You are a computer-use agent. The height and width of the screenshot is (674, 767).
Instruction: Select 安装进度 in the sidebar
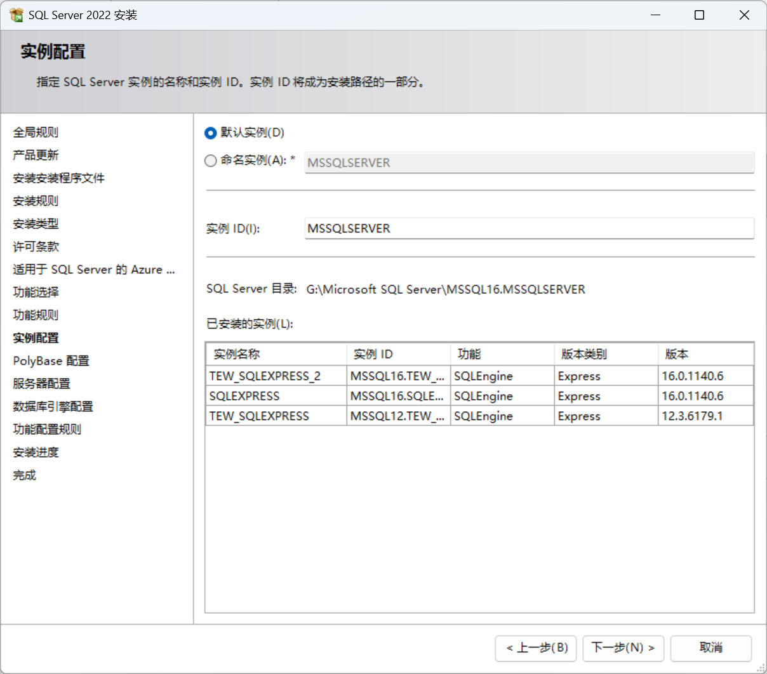point(36,452)
